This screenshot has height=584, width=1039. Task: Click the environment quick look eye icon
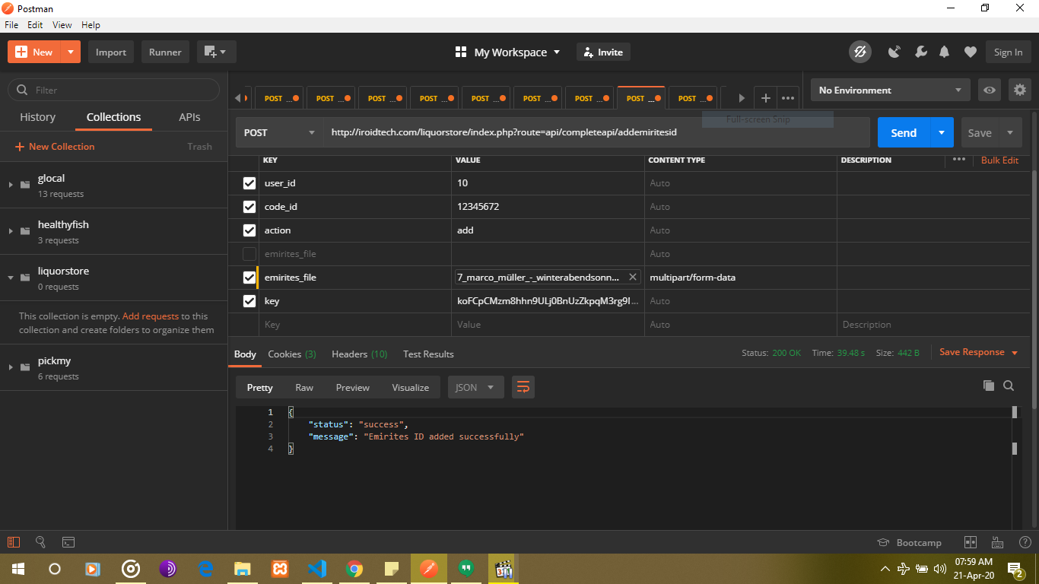click(989, 90)
